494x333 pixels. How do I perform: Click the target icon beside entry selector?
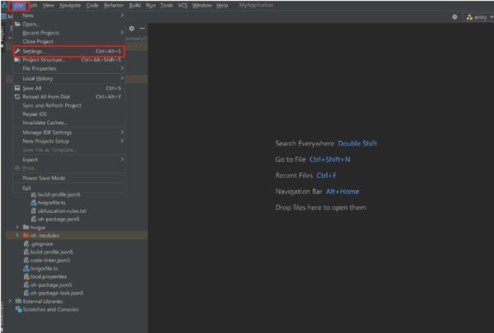pos(455,16)
